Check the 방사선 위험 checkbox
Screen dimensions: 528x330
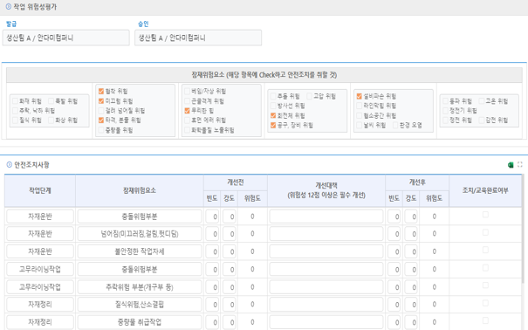[273, 106]
